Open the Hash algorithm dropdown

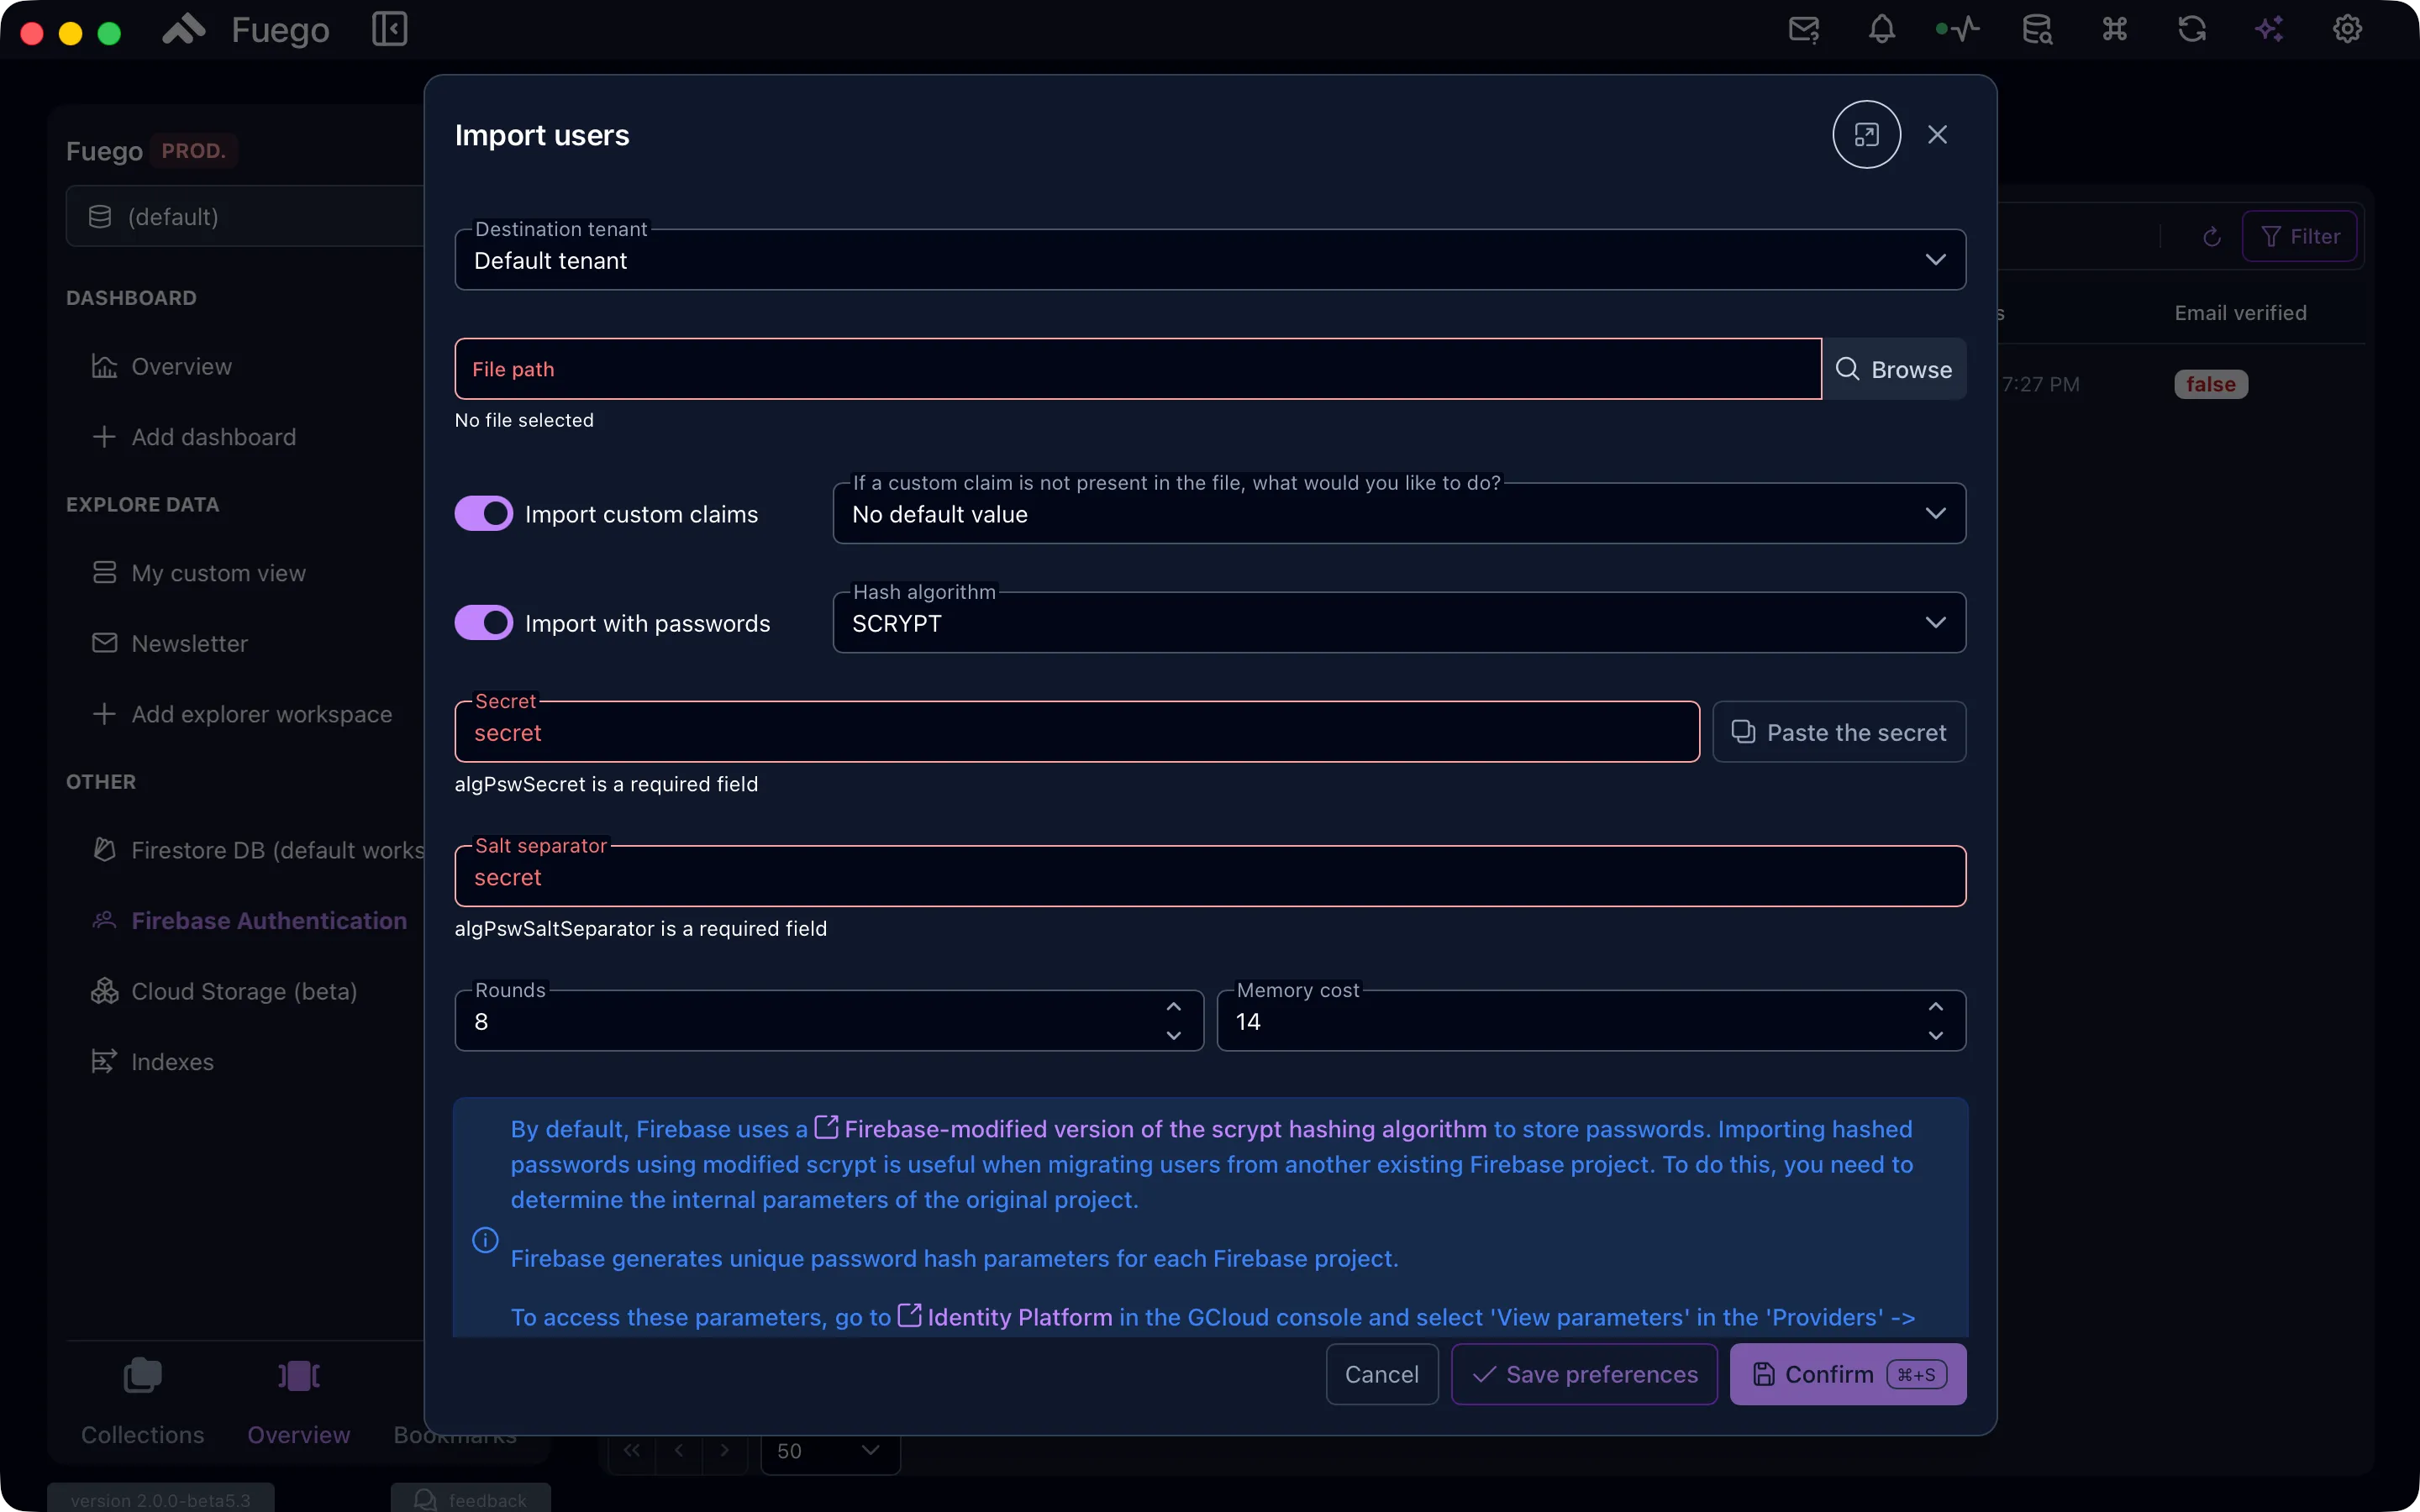coord(1399,622)
